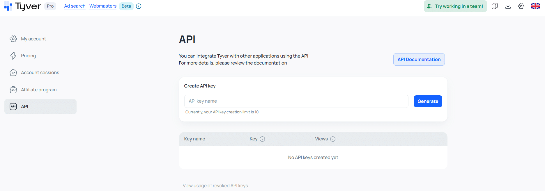Screen dimensions: 545x191
Task: Click the API sidebar icon
Action: tap(13, 106)
